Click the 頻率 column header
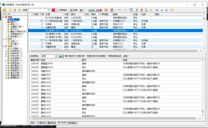208x128 pixels. pos(93,14)
